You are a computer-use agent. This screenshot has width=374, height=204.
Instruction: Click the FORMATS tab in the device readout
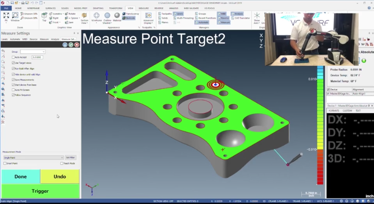click(334, 111)
